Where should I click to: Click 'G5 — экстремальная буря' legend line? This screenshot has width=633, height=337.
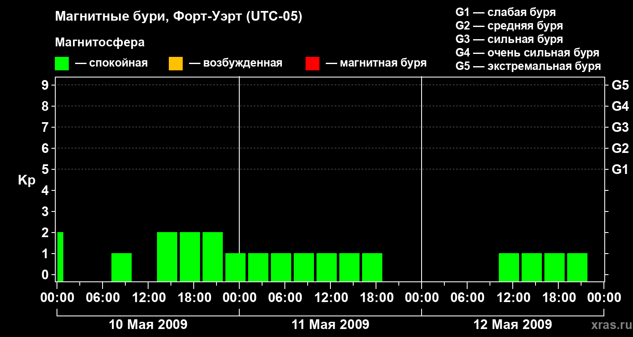click(x=528, y=66)
